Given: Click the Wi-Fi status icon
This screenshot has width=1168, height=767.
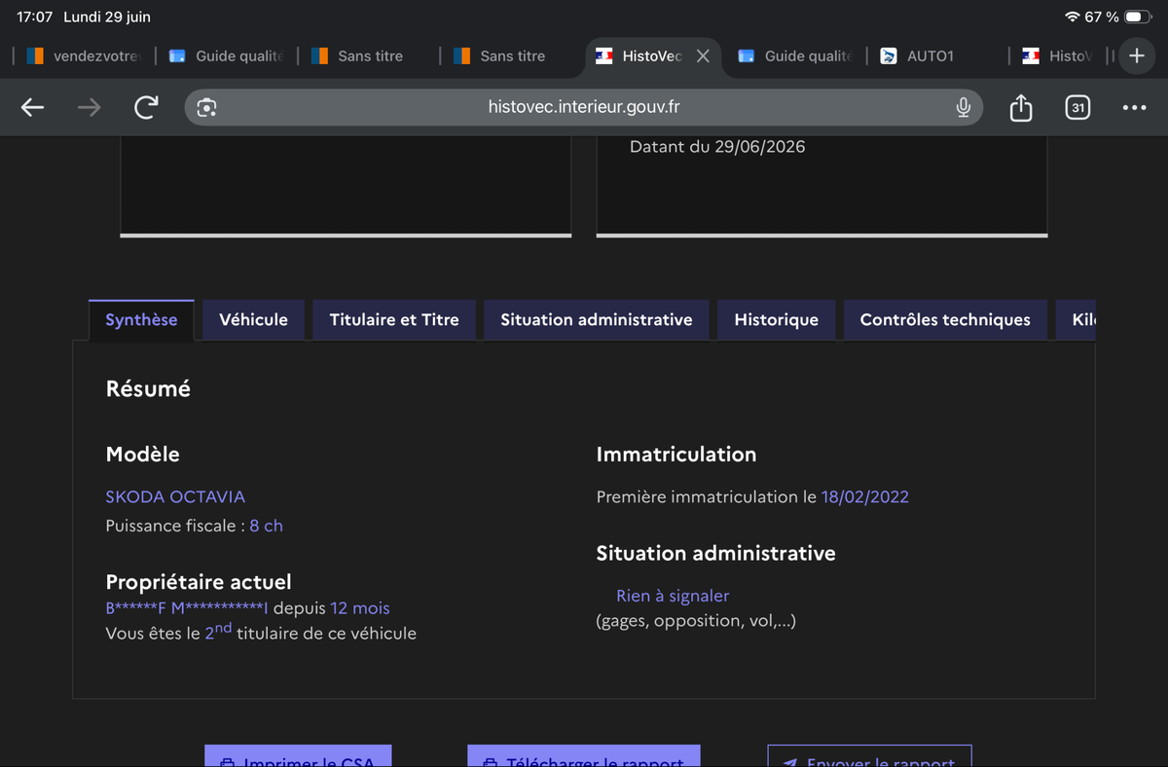Looking at the screenshot, I should tap(1072, 18).
